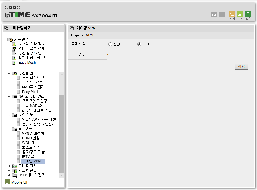Viewport: 257px width, 190px height.
Task: Click the 메뉴탐색기 search icon
Action: coord(6,28)
